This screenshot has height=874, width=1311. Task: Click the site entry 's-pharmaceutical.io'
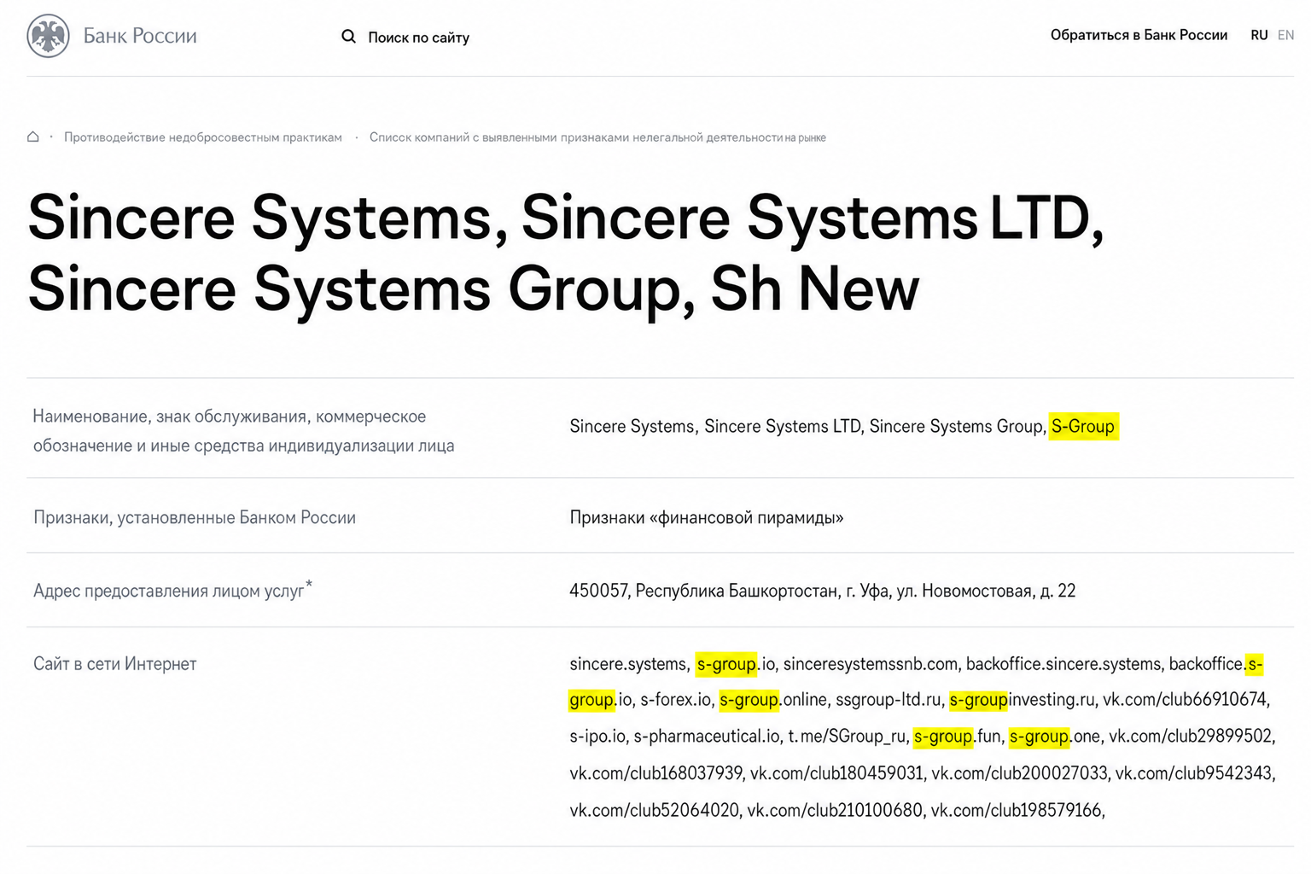[x=707, y=737]
